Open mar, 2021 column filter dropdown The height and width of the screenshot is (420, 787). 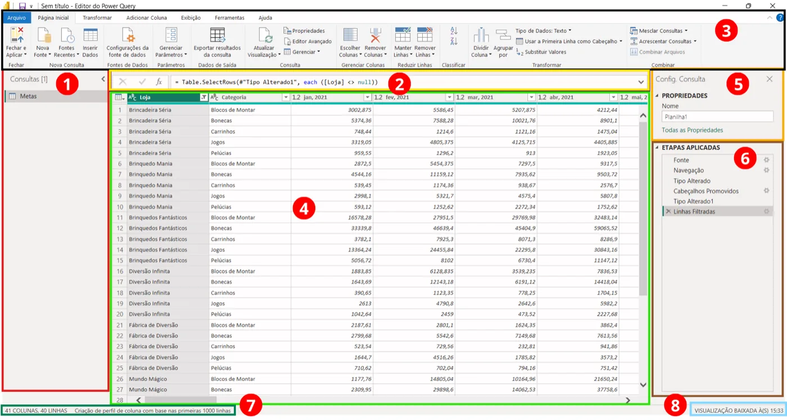(x=532, y=97)
